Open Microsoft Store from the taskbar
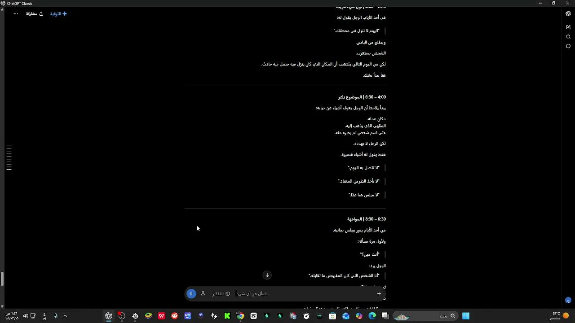This screenshot has height=323, width=575. 332,316
